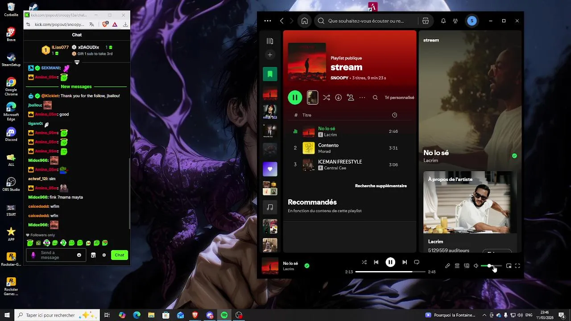
Task: Click the ENG language indicator
Action: click(x=529, y=315)
